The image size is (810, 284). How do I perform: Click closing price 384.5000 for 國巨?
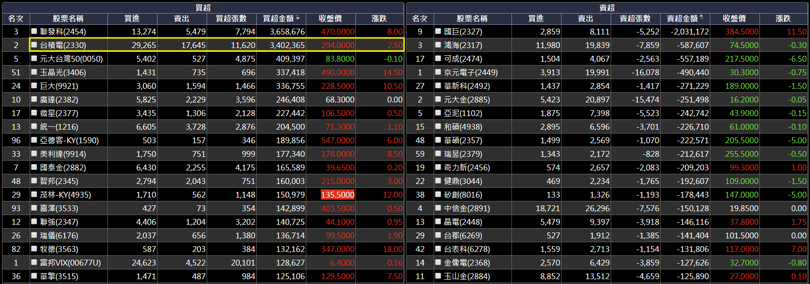point(741,32)
